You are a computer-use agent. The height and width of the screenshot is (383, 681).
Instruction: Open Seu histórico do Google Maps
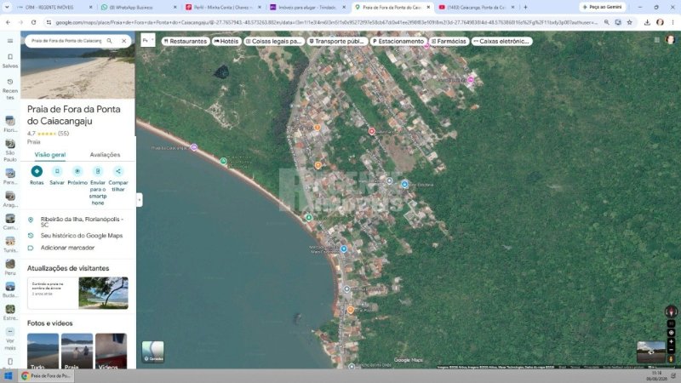[x=77, y=236]
